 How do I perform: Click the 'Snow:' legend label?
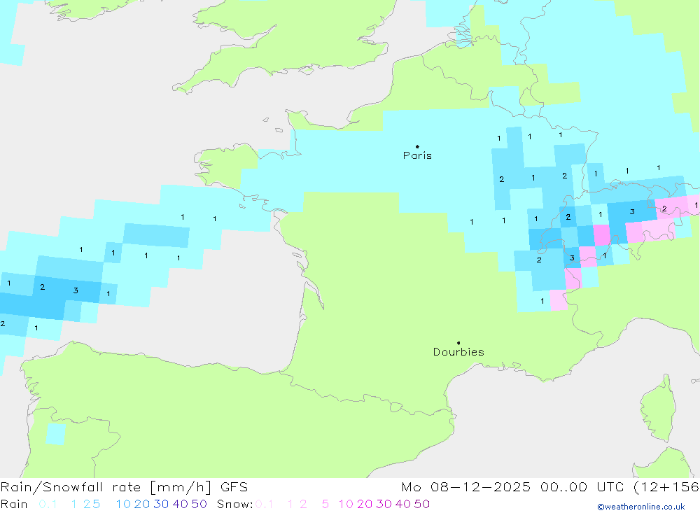pyautogui.click(x=234, y=504)
